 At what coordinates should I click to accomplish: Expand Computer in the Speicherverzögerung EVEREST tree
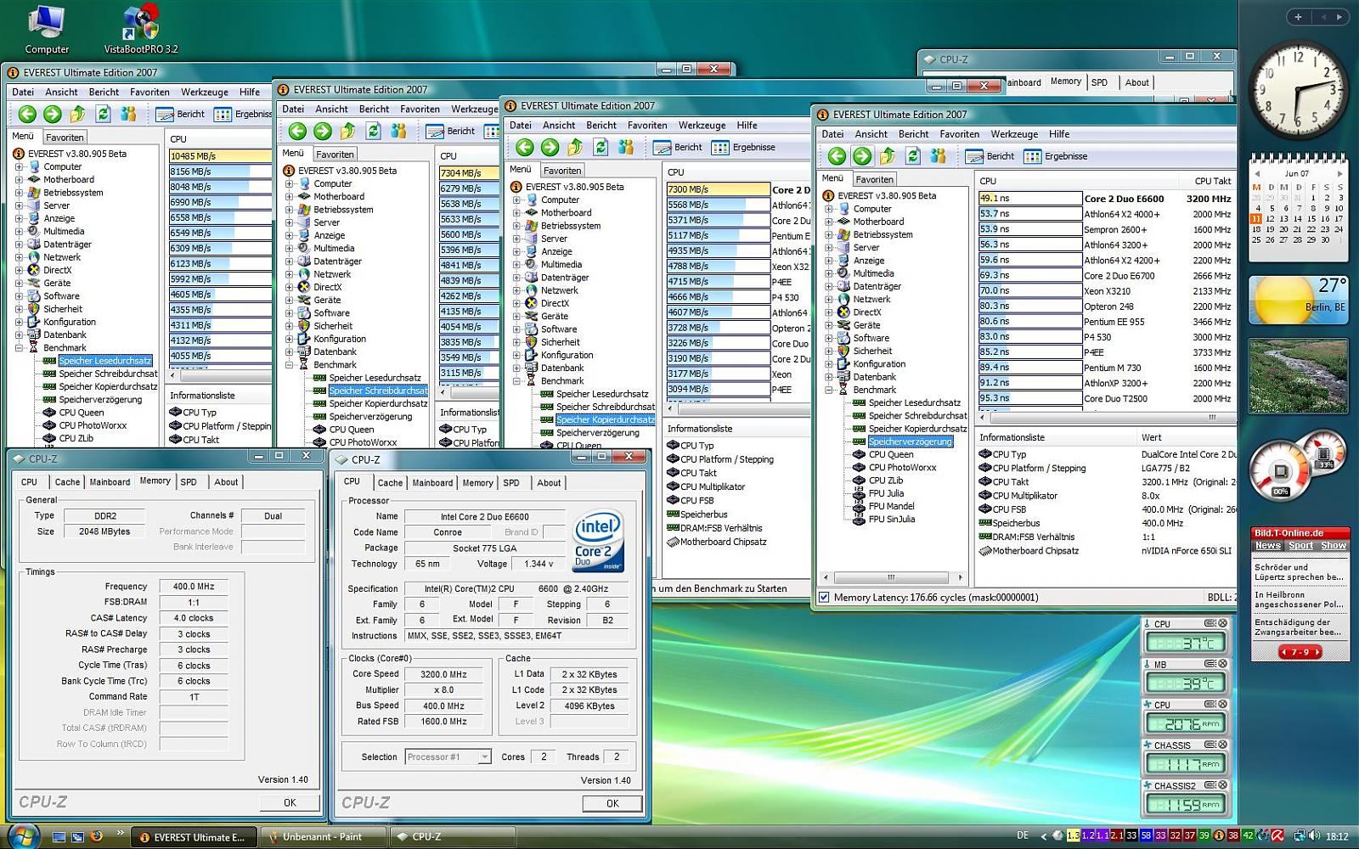point(829,209)
